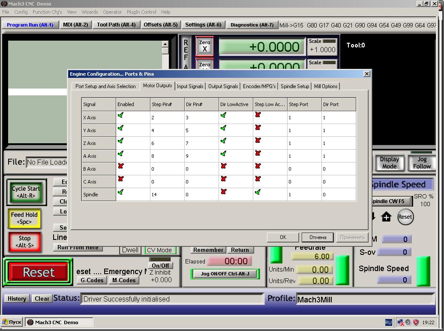Click A Axis Step Low Active cross
The image size is (444, 331).
pyautogui.click(x=258, y=153)
